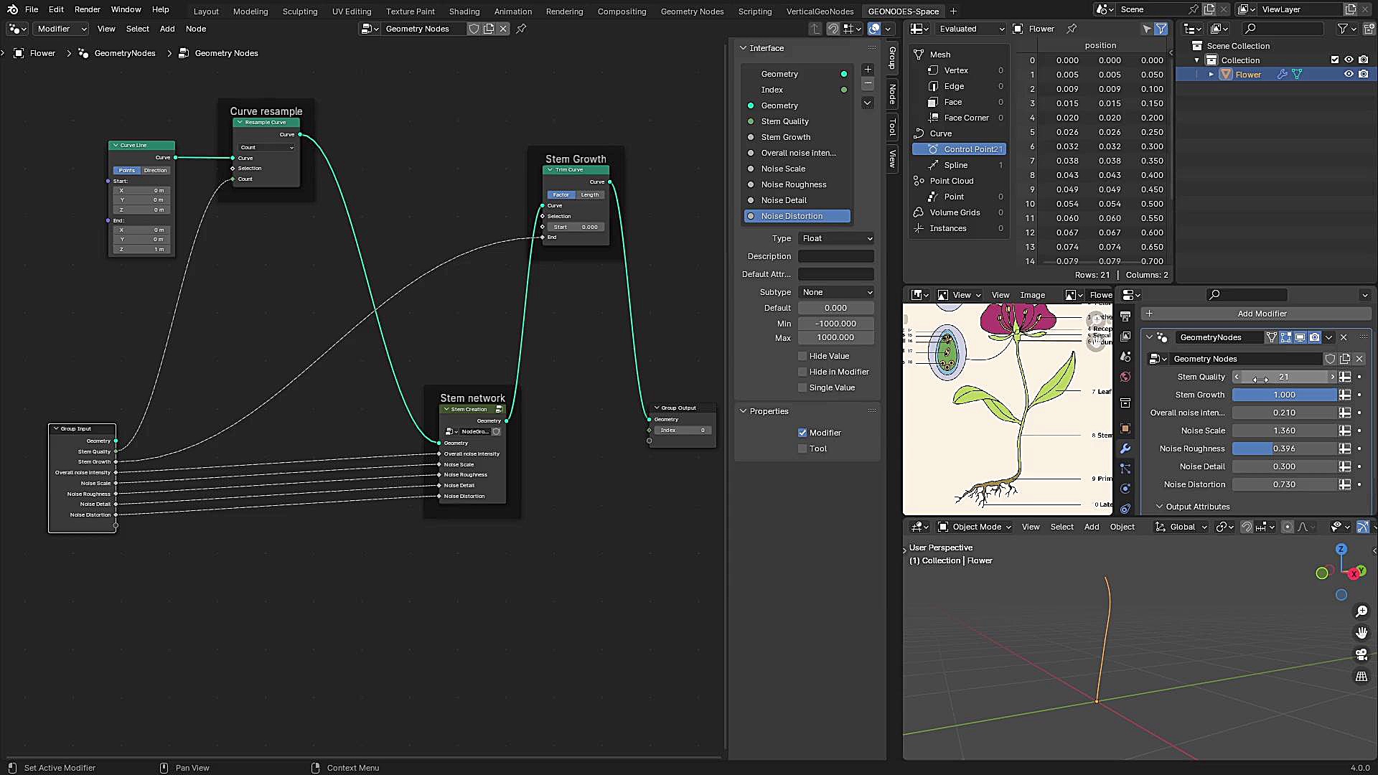
Task: Click the Description input field
Action: pos(836,256)
